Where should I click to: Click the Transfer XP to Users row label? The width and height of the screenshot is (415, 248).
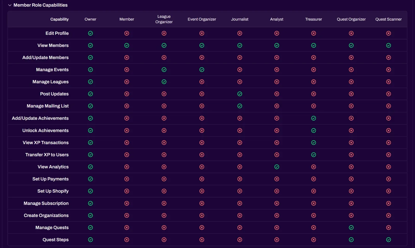point(47,155)
